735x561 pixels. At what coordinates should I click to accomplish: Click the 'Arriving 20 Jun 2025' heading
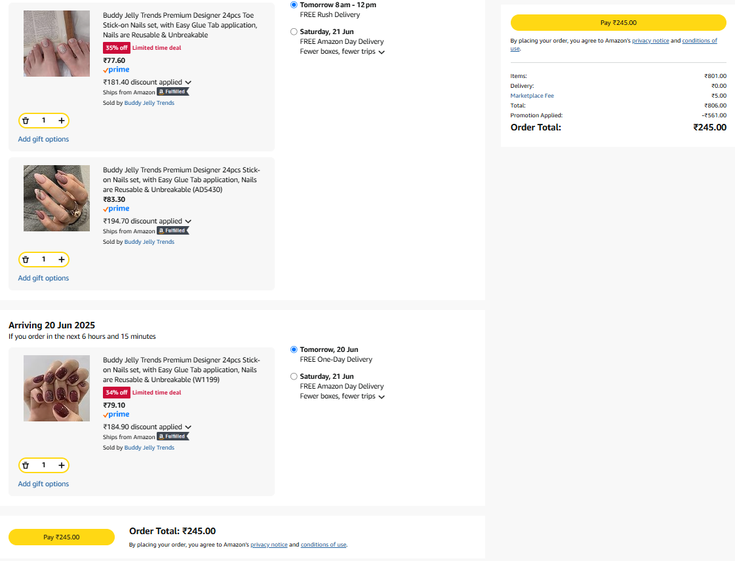[52, 325]
